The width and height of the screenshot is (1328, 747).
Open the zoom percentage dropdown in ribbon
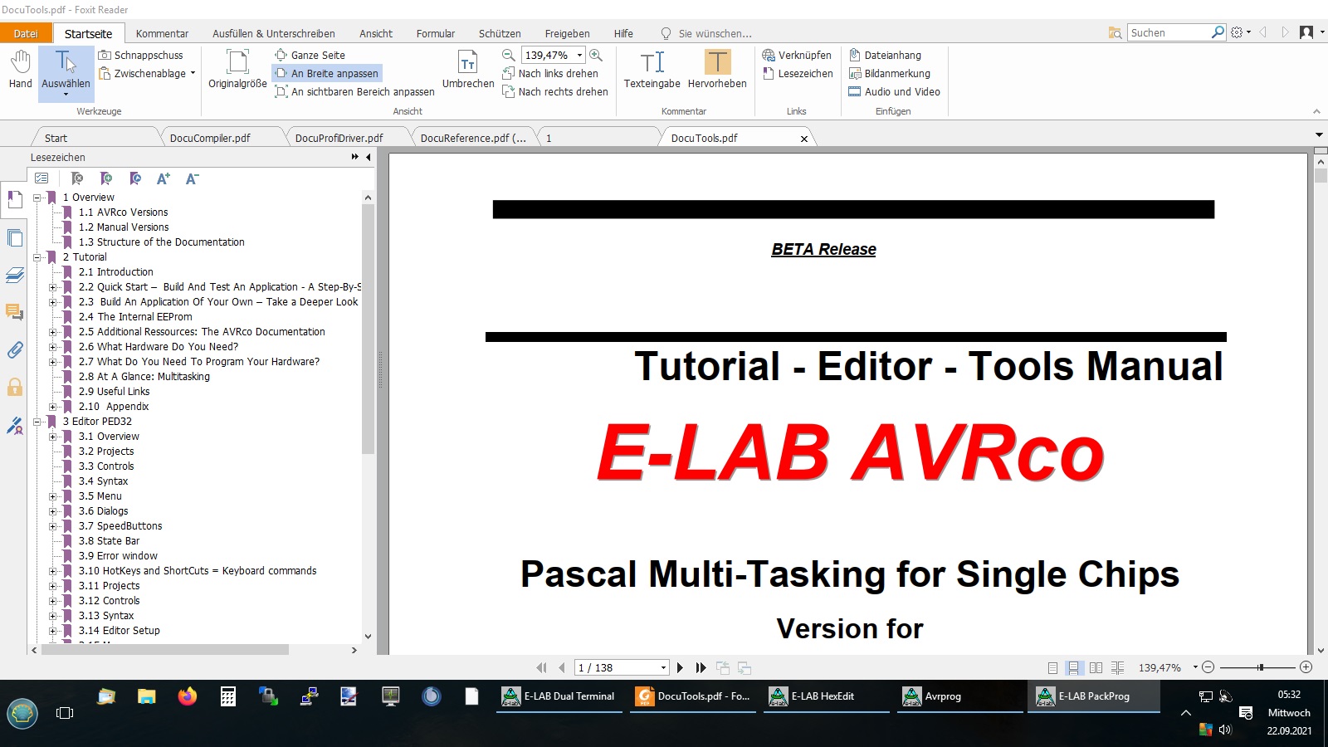click(579, 55)
